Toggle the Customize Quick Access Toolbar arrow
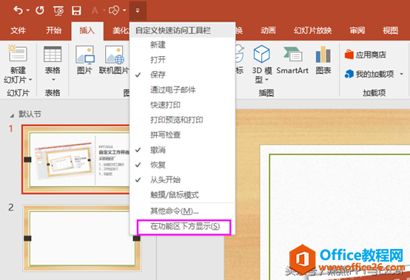Image resolution: width=410 pixels, height=280 pixels. (138, 10)
